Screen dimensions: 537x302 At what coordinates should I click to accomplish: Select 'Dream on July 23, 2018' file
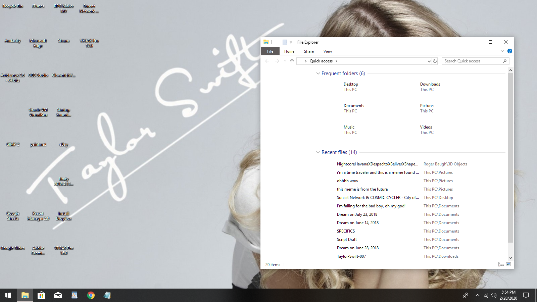(357, 214)
